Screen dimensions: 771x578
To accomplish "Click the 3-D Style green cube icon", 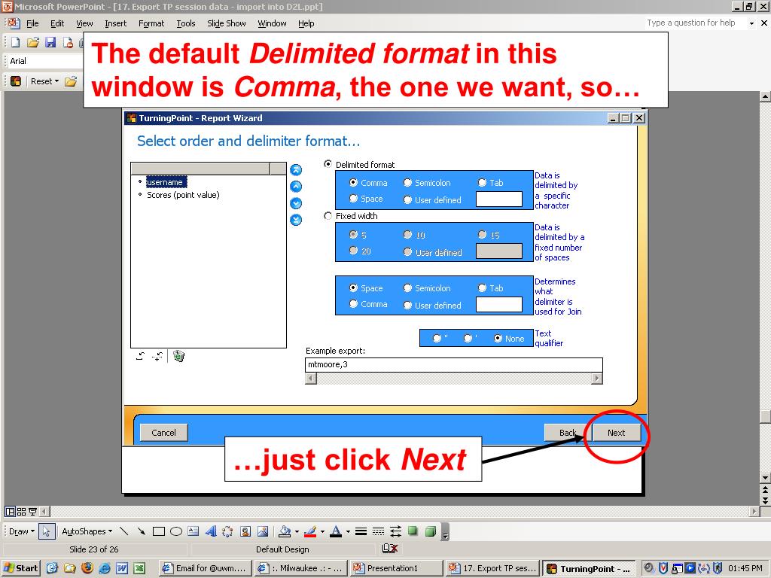I will point(431,531).
